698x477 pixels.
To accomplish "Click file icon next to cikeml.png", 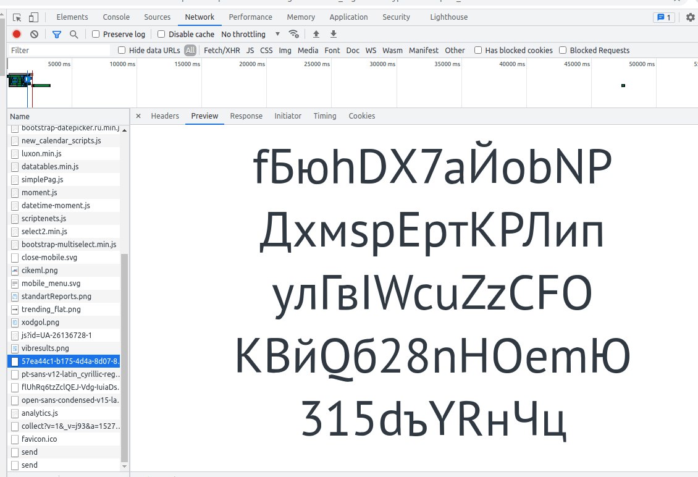I will pyautogui.click(x=15, y=271).
